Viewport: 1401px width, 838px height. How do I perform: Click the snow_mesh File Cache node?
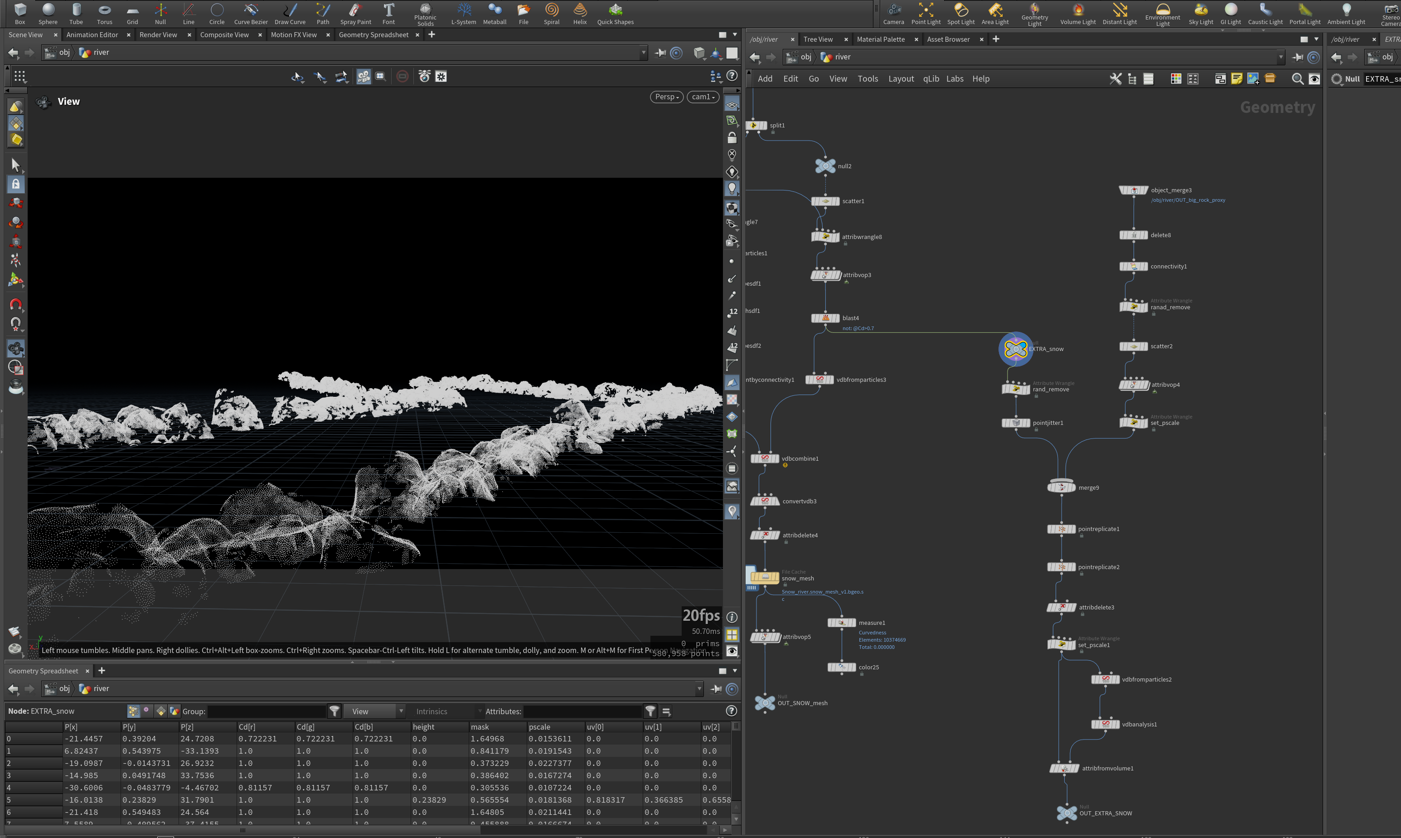(x=765, y=576)
